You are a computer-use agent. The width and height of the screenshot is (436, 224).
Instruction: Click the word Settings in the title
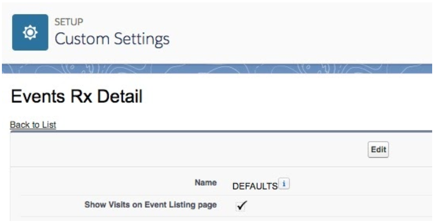click(141, 39)
